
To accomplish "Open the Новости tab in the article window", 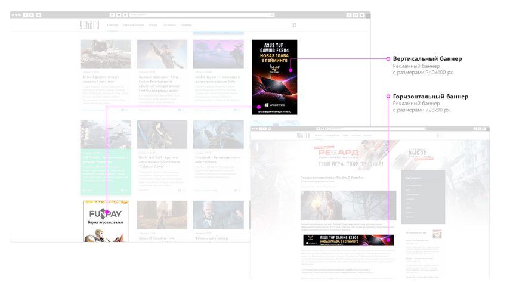I will pos(319,135).
